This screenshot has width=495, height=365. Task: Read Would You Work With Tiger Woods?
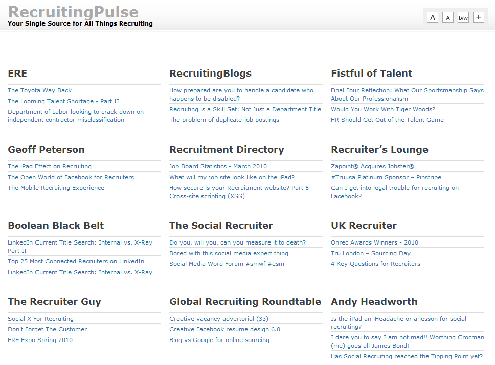383,109
